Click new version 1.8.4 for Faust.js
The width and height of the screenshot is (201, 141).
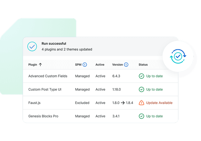tap(129, 103)
